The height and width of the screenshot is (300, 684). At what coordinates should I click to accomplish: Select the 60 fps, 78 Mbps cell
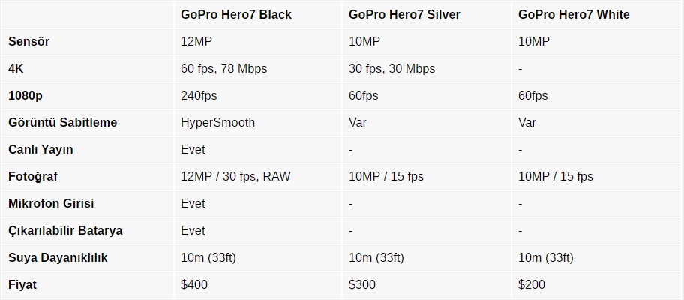click(x=258, y=69)
